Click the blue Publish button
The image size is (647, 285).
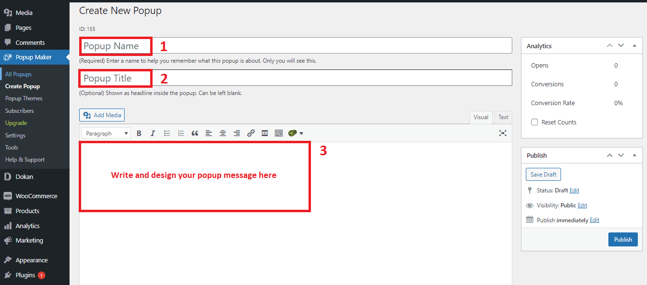(623, 239)
